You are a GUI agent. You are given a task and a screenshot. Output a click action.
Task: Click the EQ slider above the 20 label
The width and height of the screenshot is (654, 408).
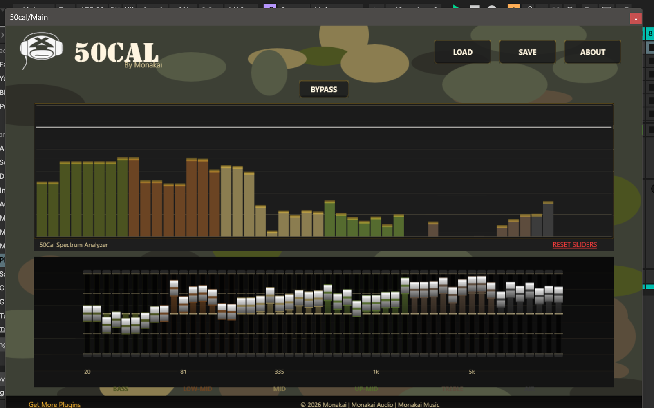[x=87, y=313]
